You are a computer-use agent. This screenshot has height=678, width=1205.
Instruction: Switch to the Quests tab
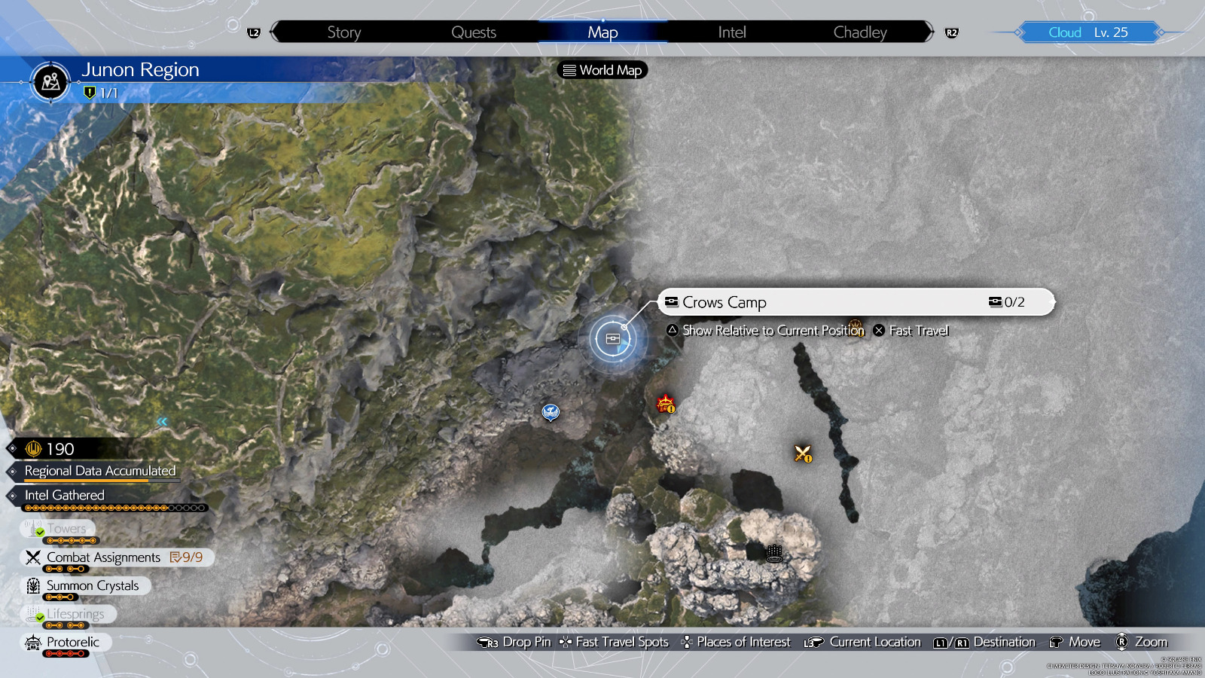(x=474, y=32)
